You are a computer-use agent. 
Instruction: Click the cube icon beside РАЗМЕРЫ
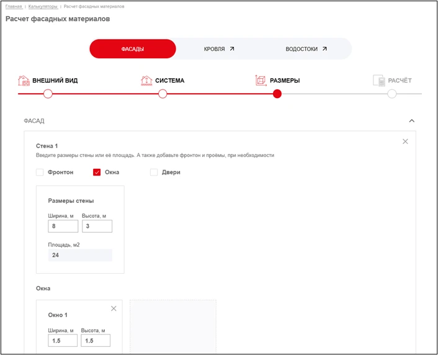point(261,81)
